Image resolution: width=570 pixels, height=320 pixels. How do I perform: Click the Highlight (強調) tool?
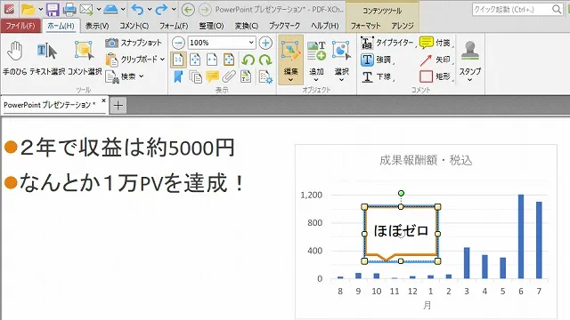(377, 60)
